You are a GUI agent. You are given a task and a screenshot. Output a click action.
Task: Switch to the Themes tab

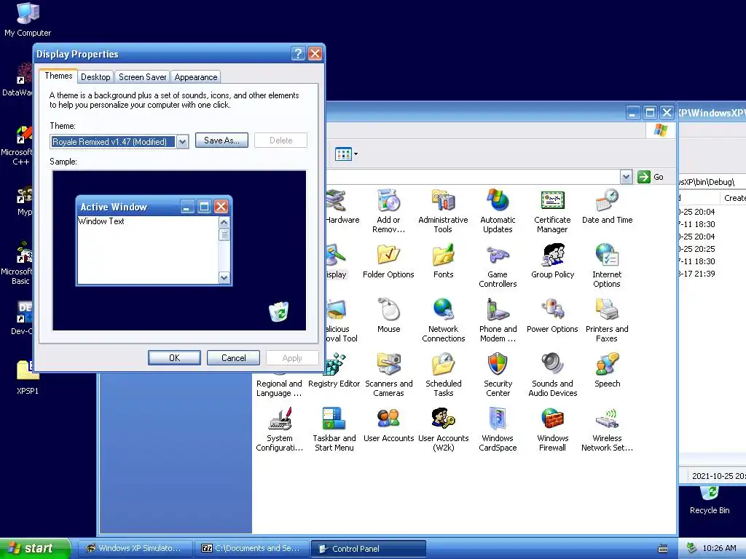coord(58,76)
